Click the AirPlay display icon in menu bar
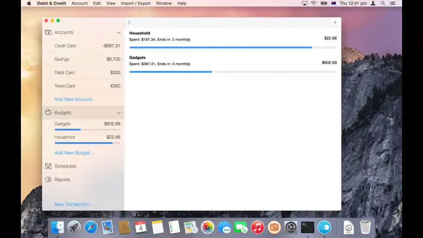This screenshot has height=238, width=423. pos(304,3)
